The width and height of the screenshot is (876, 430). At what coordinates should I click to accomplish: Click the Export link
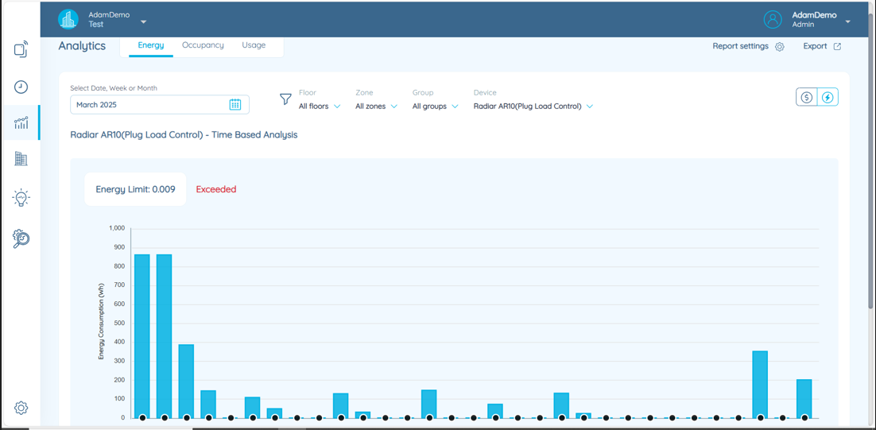(821, 46)
